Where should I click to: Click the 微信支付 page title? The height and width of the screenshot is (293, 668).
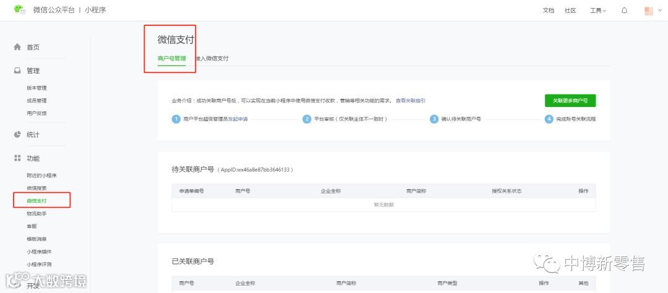click(176, 40)
